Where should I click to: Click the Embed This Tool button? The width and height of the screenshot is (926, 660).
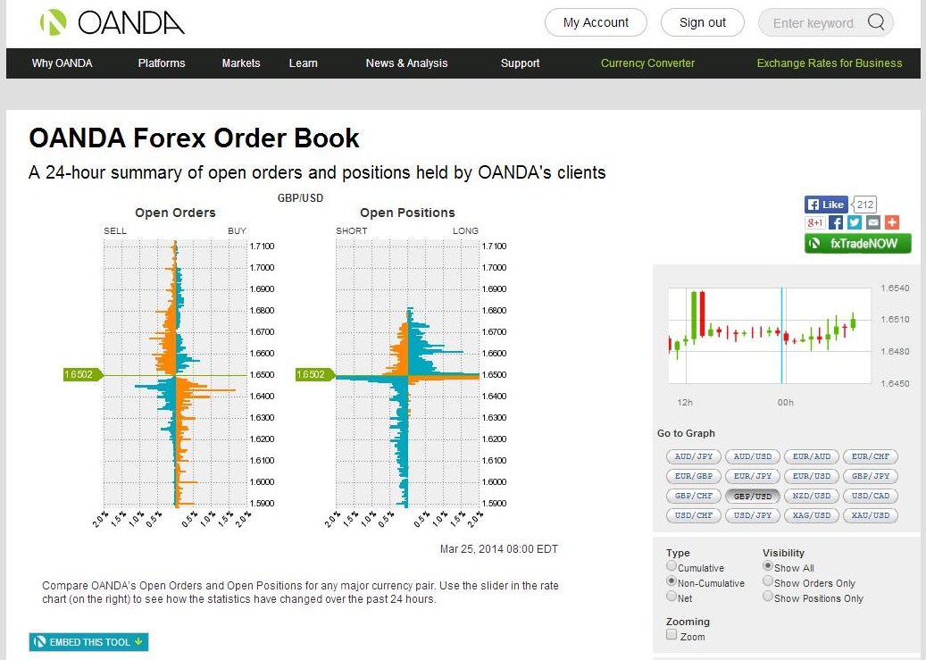click(88, 642)
